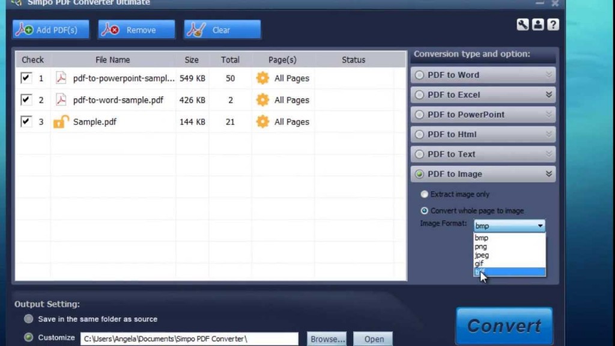Screen dimensions: 615x346
Task: Choose the highlighted tiff format entry
Action: (509, 272)
